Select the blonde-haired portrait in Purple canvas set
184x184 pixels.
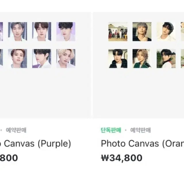66,58
